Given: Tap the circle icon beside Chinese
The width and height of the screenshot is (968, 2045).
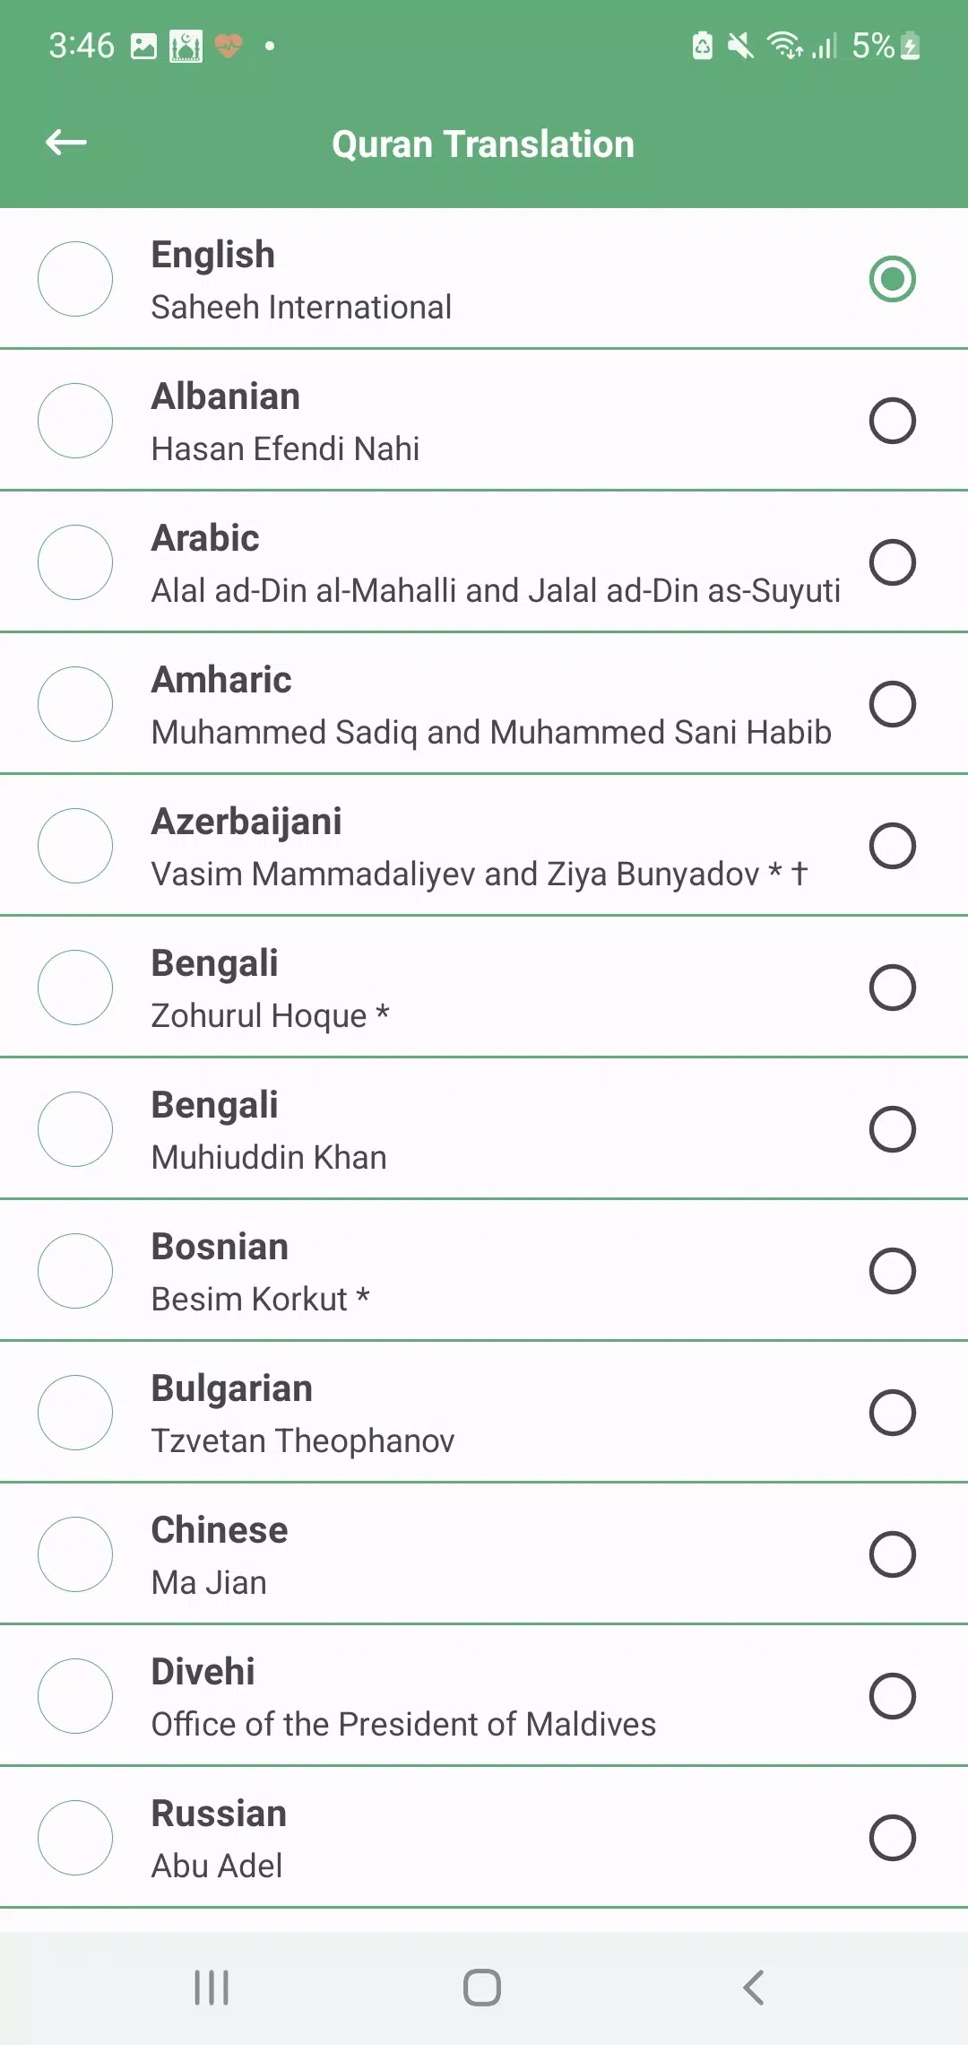Looking at the screenshot, I should 75,1554.
